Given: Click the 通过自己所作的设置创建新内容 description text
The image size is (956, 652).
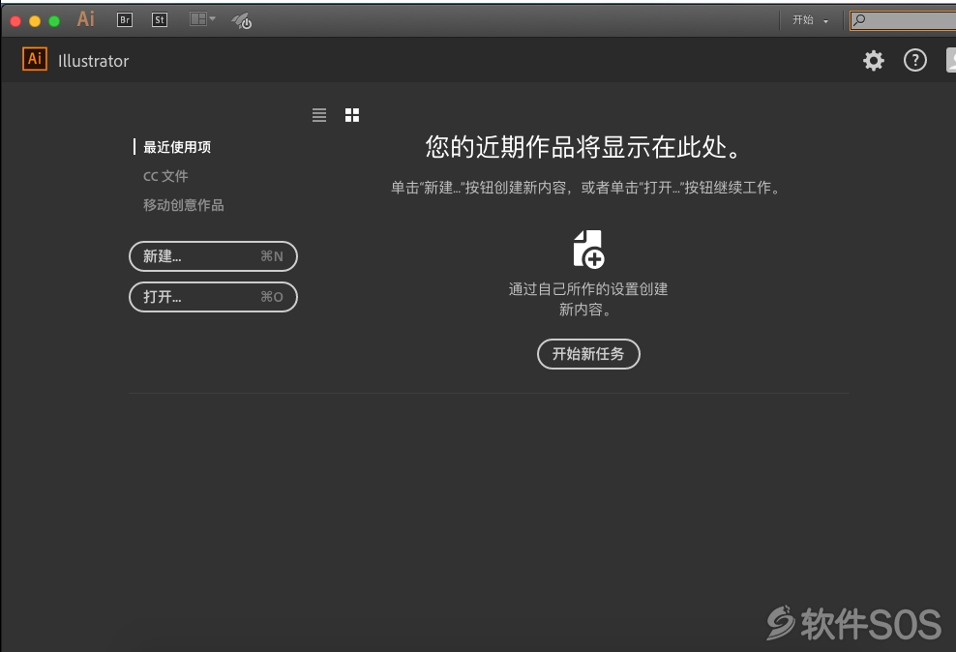Looking at the screenshot, I should (588, 299).
